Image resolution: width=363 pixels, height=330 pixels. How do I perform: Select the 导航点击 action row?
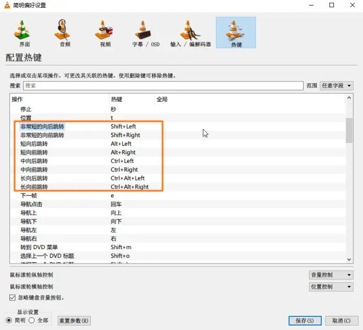coord(178,204)
